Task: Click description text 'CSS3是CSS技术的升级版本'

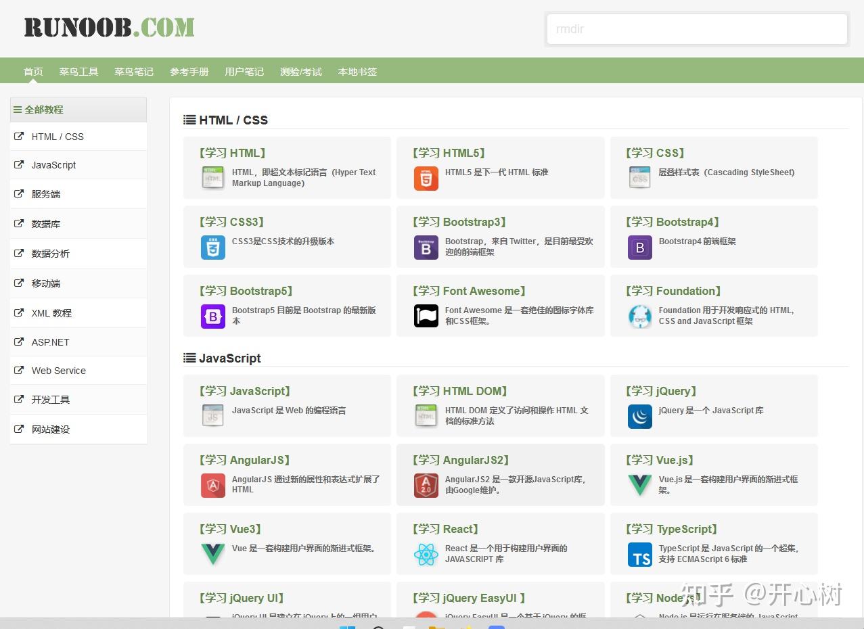Action: (283, 241)
